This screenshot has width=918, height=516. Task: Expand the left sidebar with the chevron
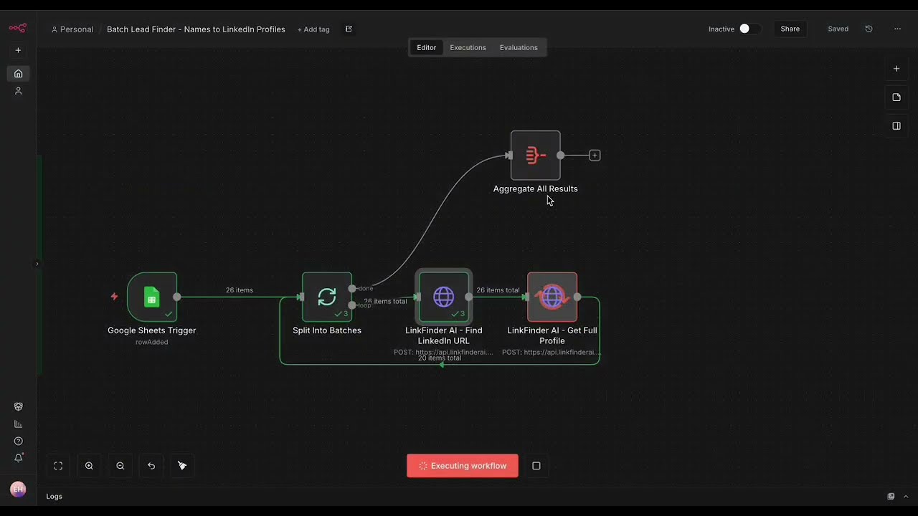coord(37,264)
